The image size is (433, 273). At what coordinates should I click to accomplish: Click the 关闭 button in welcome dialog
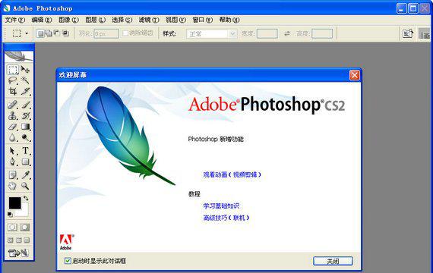coord(333,261)
